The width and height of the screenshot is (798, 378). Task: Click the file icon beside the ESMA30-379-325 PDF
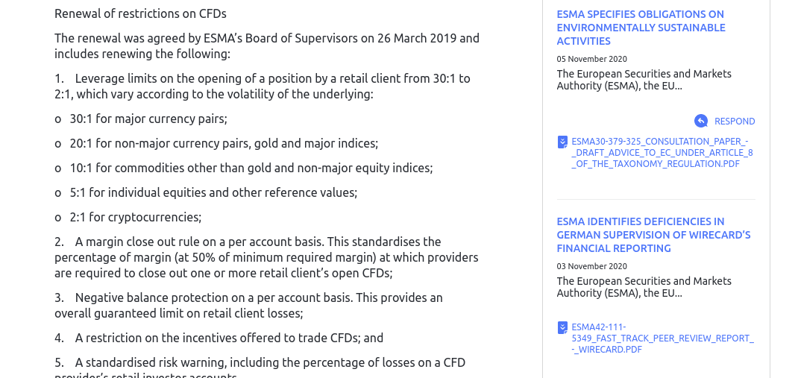pos(562,142)
